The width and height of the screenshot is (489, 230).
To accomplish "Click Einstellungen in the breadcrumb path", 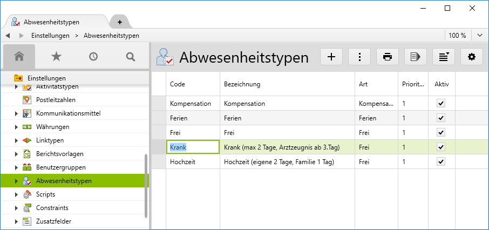I will pos(50,36).
